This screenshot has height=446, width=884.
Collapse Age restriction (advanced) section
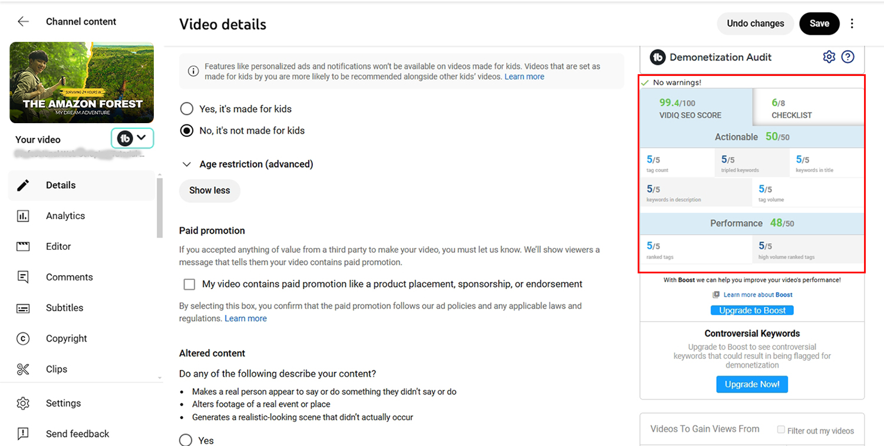click(x=187, y=164)
